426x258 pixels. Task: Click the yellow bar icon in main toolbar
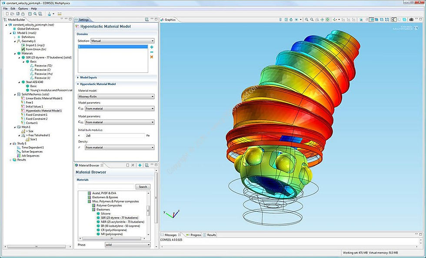click(x=60, y=13)
